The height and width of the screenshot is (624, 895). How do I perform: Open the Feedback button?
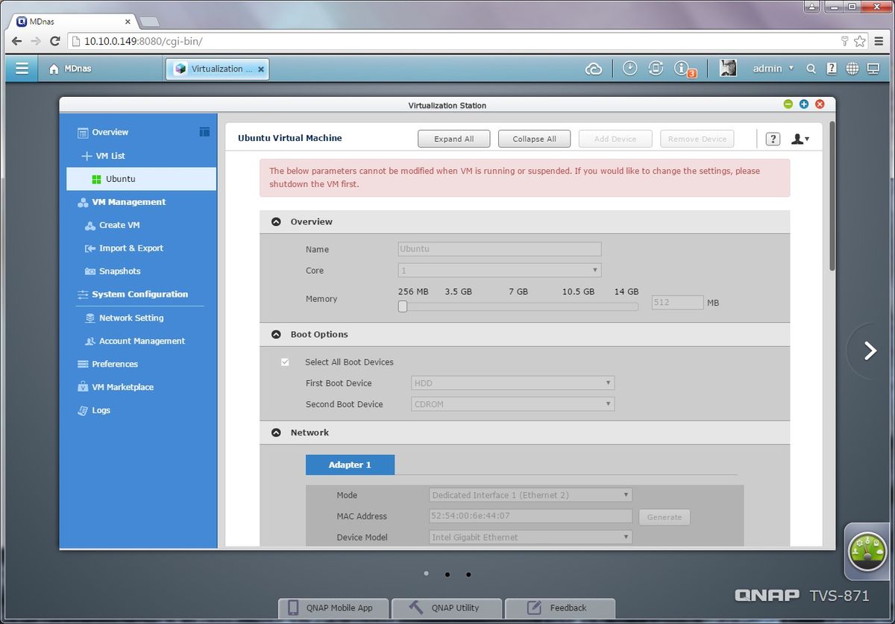point(560,608)
